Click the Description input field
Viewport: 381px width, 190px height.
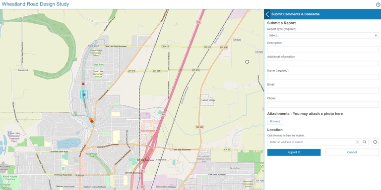pos(322,49)
